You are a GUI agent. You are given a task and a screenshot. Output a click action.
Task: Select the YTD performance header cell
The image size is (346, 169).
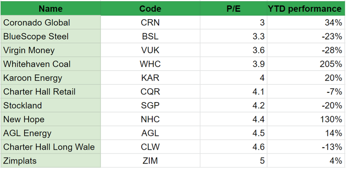[306, 8]
